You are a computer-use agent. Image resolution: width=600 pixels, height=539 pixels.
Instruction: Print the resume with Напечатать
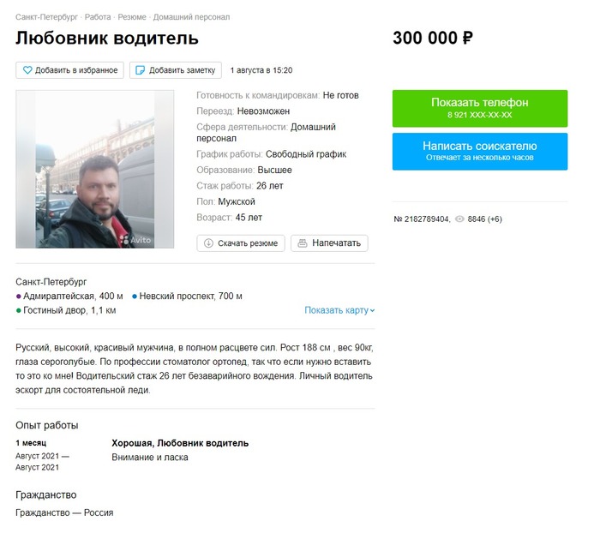click(x=329, y=243)
